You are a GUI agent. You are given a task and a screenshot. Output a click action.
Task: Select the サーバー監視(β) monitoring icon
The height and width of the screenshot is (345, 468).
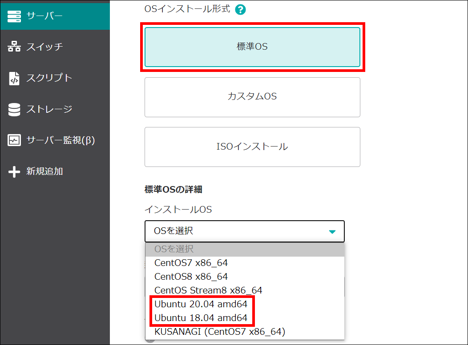tap(14, 140)
